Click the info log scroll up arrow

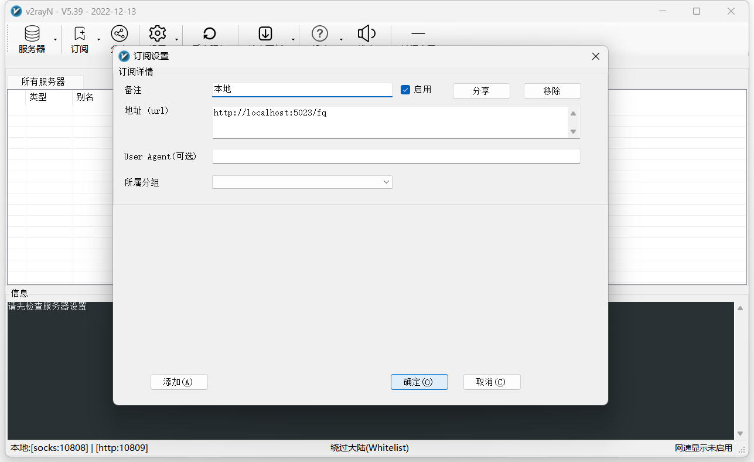pos(741,308)
